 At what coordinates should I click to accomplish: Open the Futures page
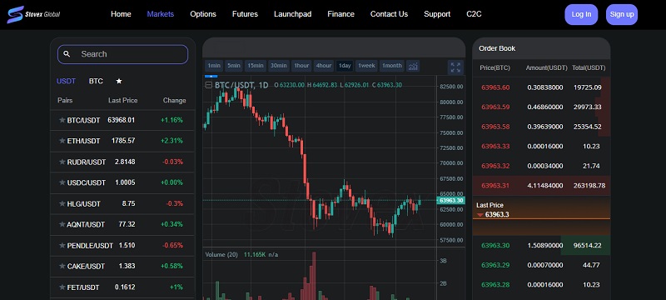245,14
